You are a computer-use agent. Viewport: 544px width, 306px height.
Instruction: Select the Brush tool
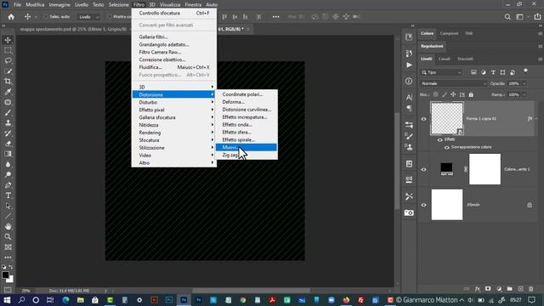point(8,113)
